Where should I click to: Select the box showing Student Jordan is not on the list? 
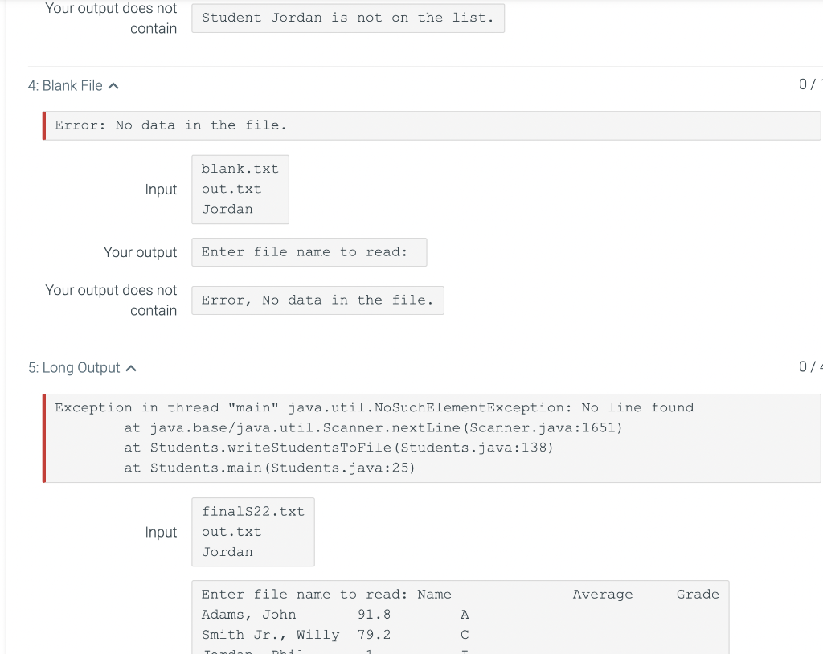tap(348, 18)
